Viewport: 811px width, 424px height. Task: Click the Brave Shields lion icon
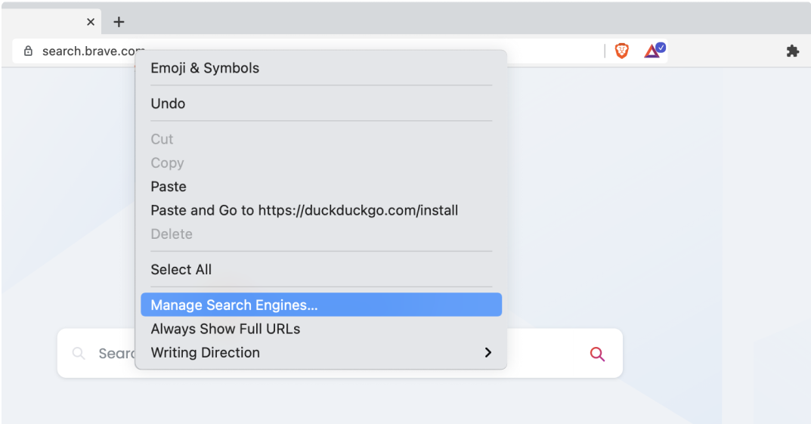click(x=622, y=51)
